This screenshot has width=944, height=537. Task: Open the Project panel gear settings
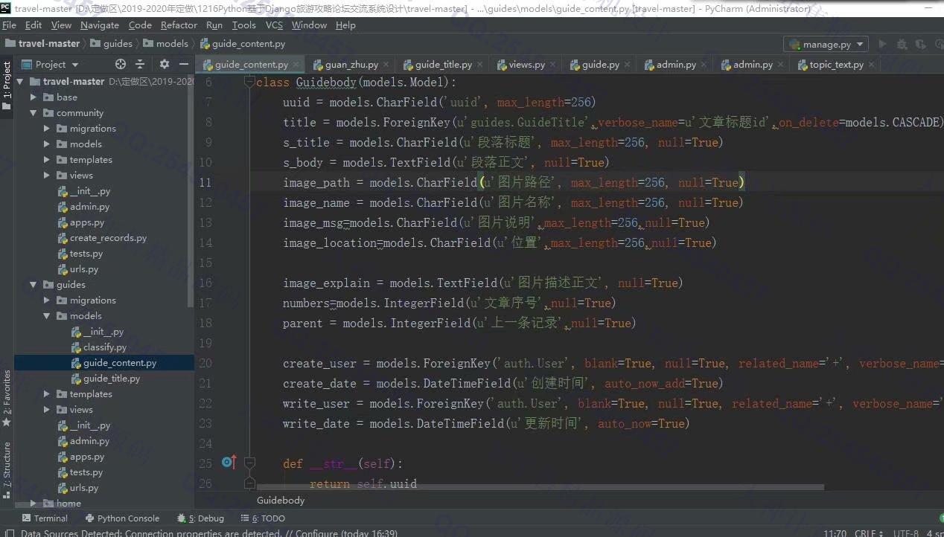coord(165,65)
